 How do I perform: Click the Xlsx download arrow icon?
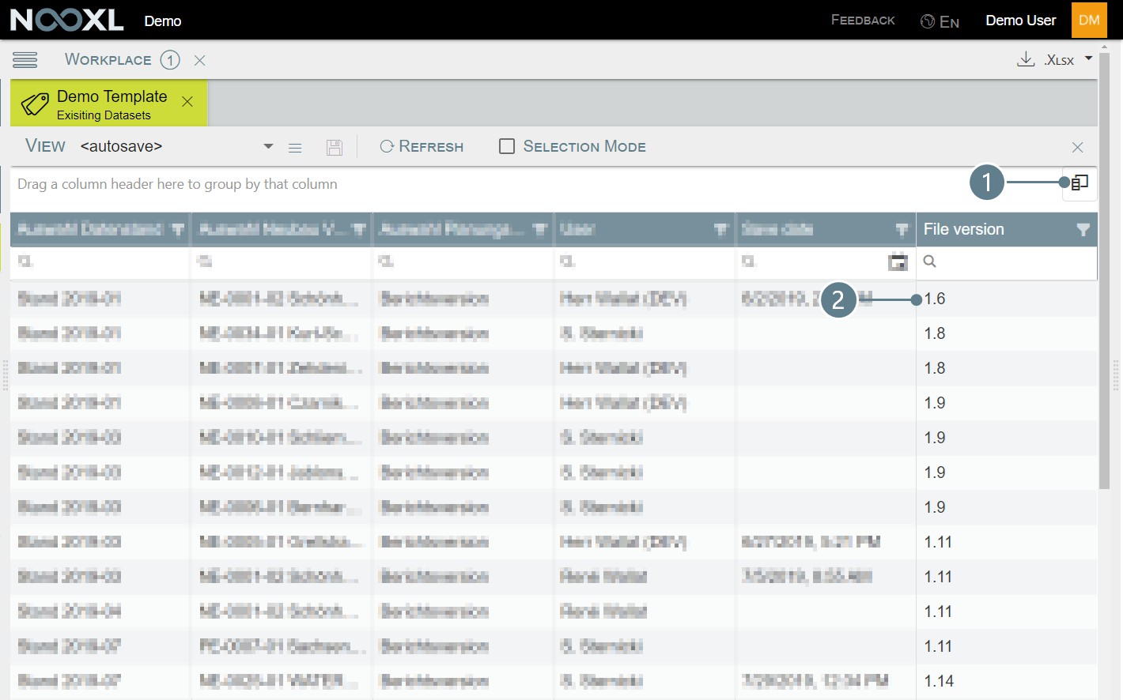(1026, 59)
